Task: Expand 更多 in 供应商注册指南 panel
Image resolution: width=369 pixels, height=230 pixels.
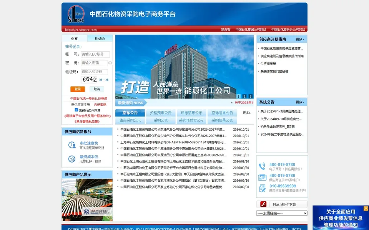Action: click(x=300, y=39)
